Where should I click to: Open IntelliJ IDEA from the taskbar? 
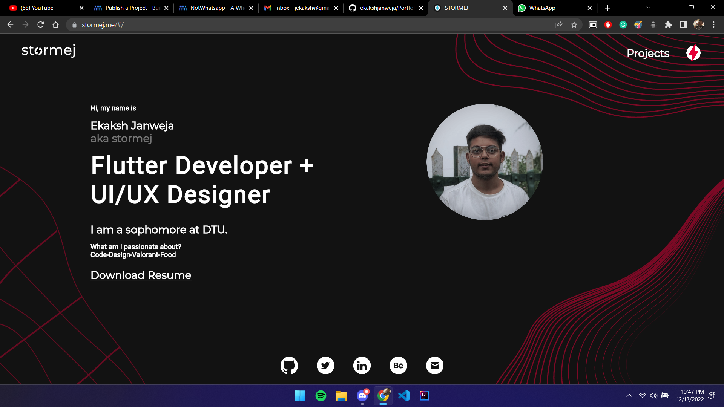425,396
